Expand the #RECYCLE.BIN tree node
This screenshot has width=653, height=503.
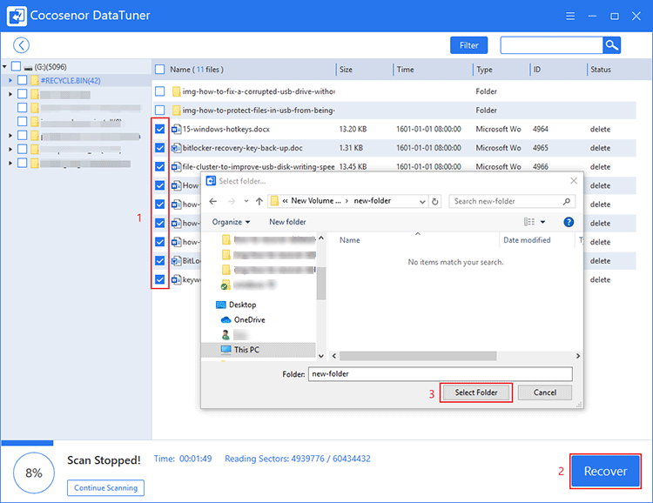pos(10,80)
